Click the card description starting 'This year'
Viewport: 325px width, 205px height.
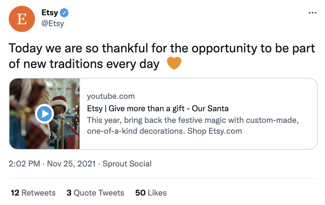click(x=193, y=120)
